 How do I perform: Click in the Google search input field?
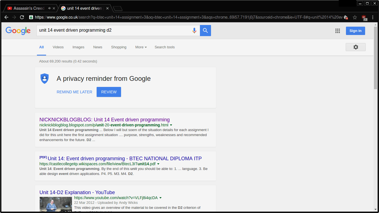(x=114, y=30)
